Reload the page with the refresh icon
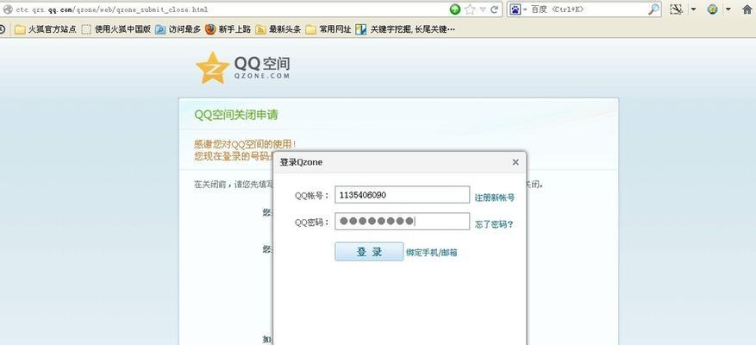Screen dimensions: 756x345 (x=495, y=9)
